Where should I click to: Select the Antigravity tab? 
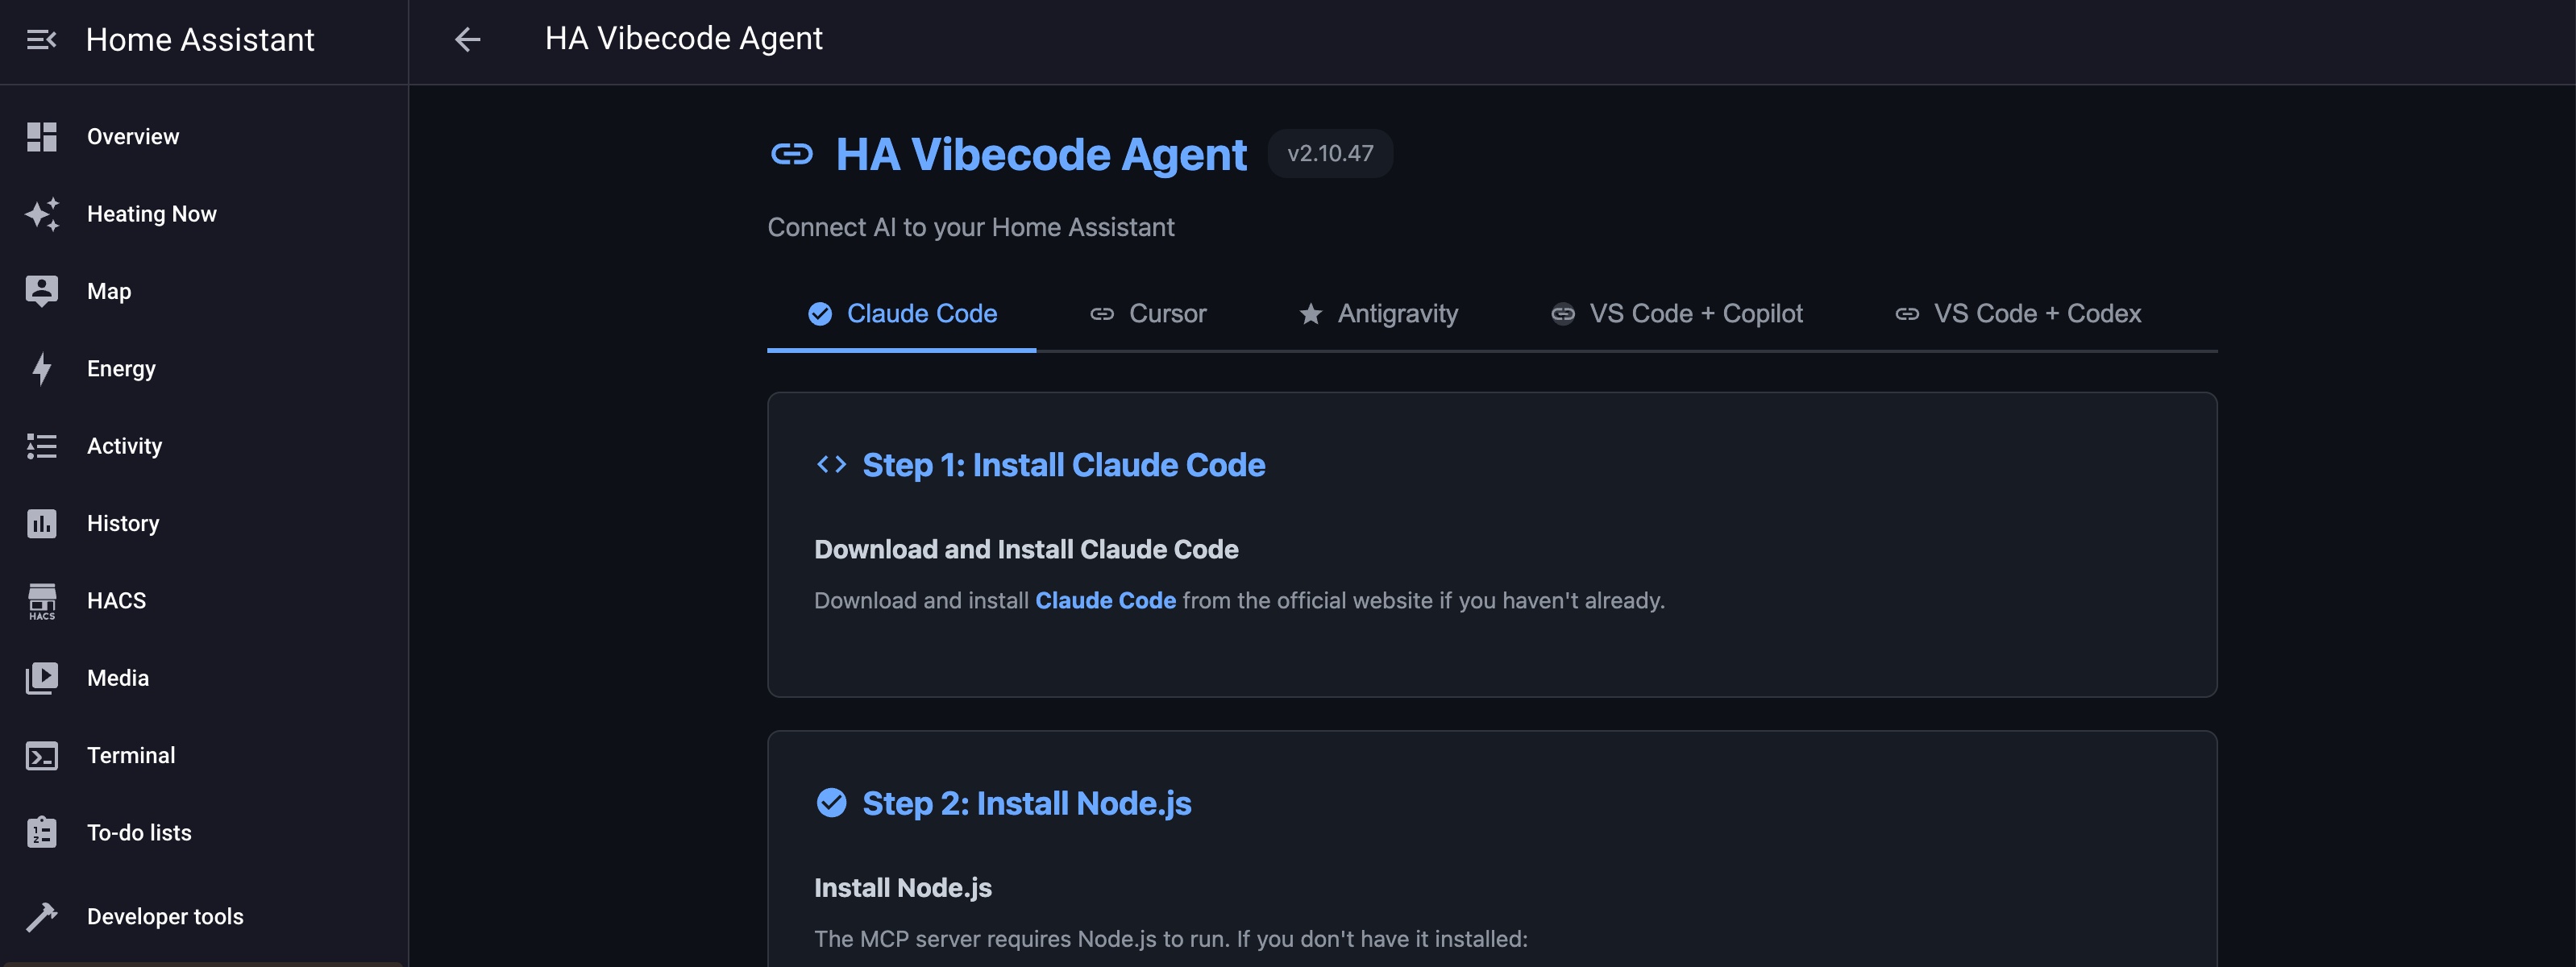pos(1378,314)
